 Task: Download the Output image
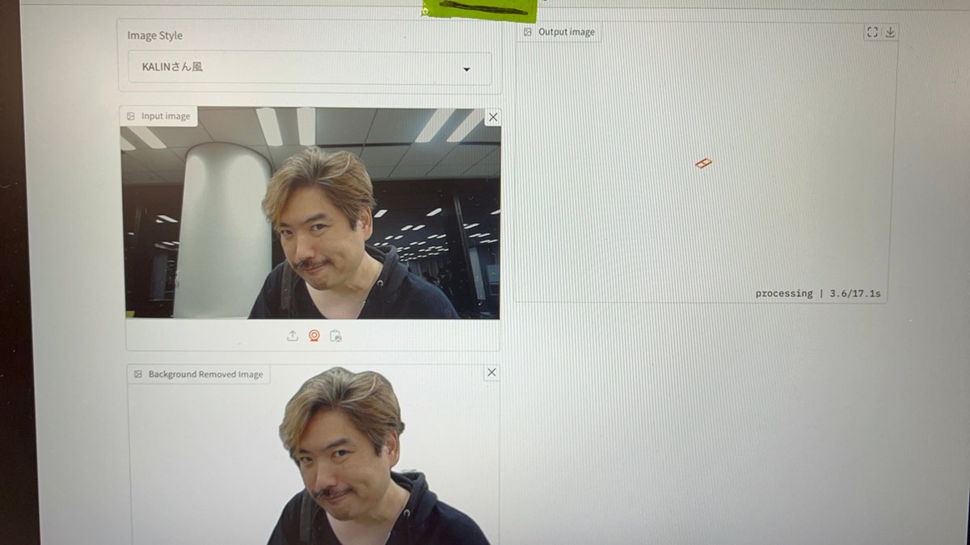(x=890, y=32)
